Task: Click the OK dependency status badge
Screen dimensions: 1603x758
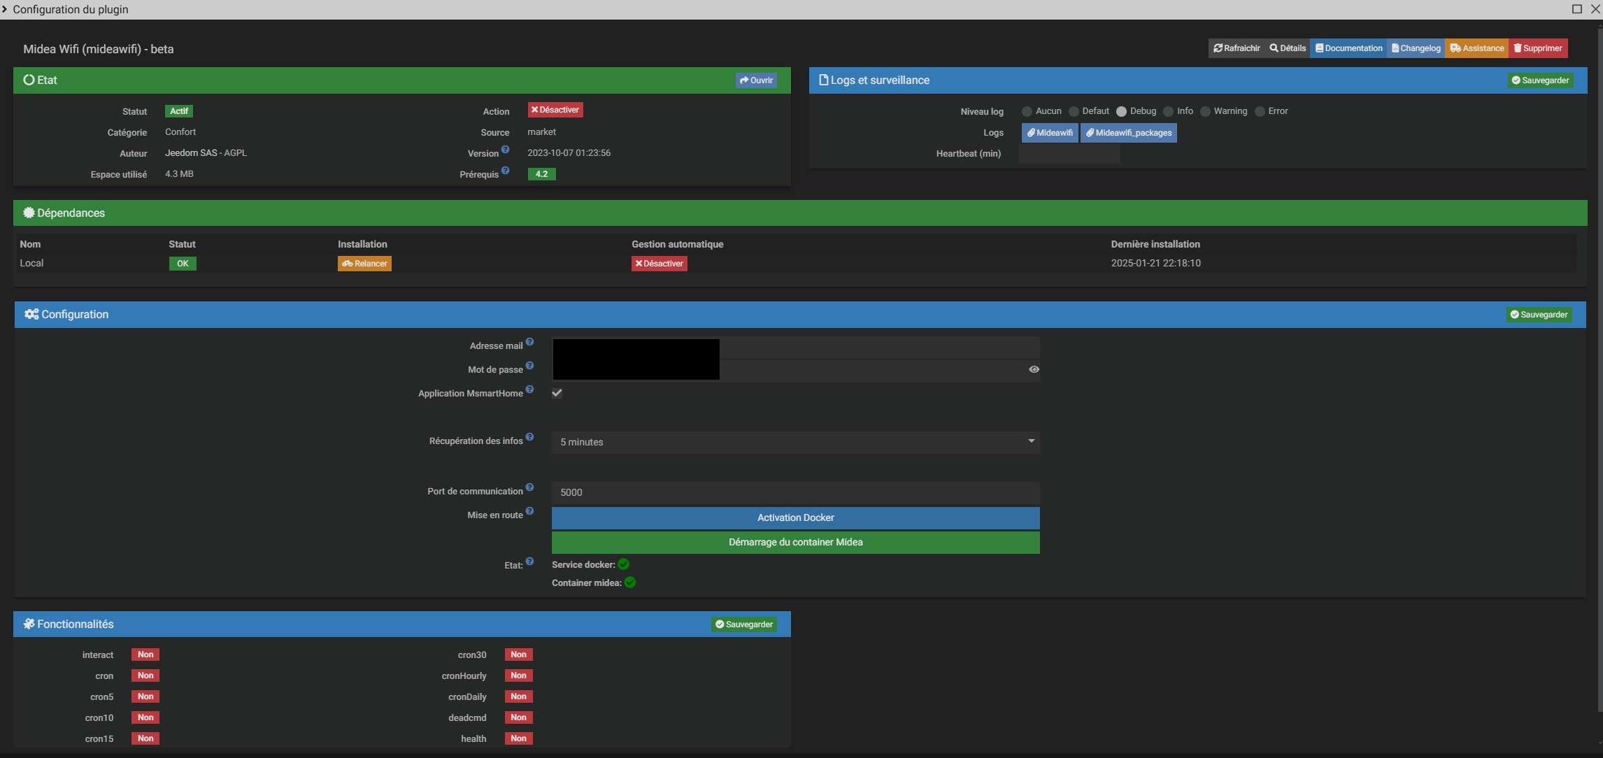Action: pyautogui.click(x=183, y=264)
